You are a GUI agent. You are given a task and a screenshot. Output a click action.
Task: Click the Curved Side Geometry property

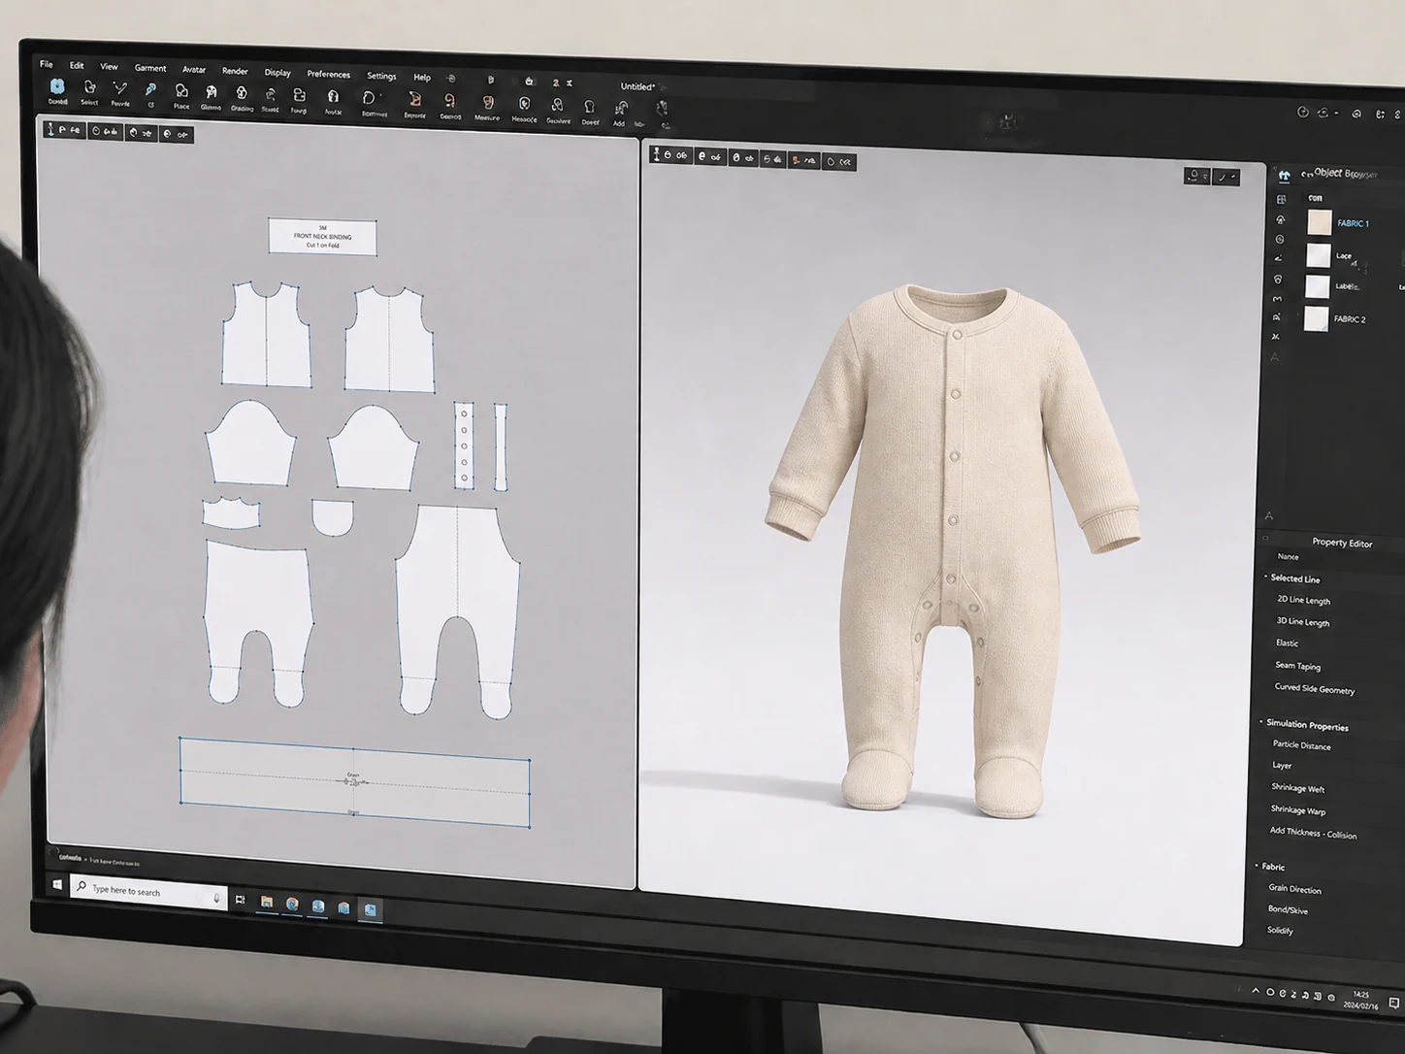coord(1314,689)
